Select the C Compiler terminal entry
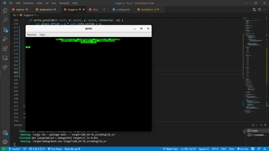 tap(256, 135)
